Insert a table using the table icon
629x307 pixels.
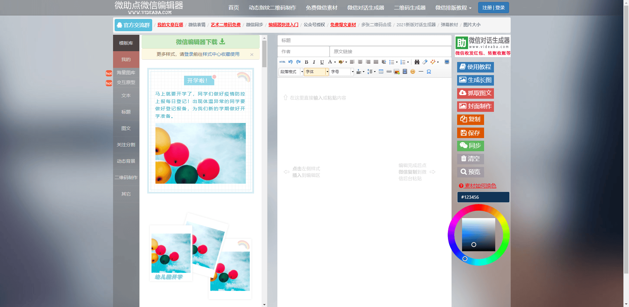[x=381, y=72]
